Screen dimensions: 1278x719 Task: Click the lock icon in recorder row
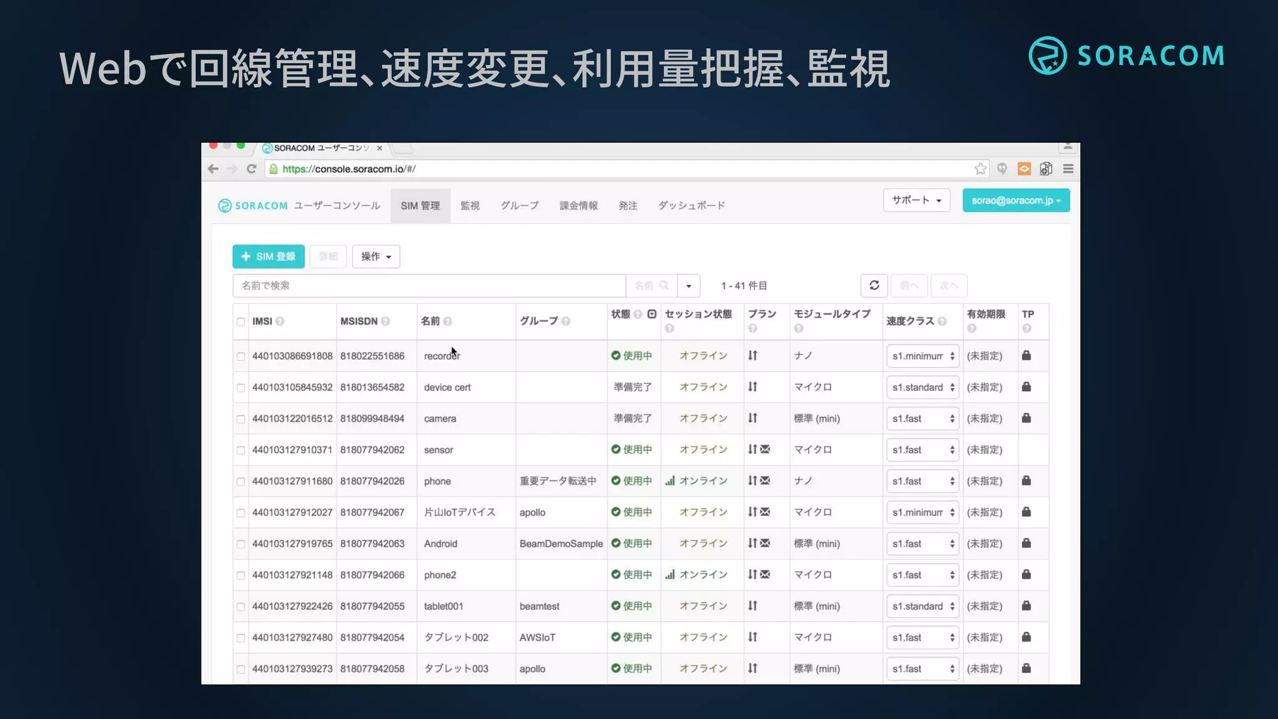click(1026, 355)
